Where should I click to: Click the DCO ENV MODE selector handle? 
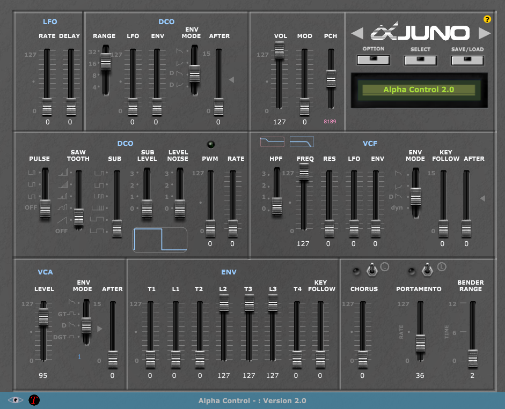coord(194,73)
